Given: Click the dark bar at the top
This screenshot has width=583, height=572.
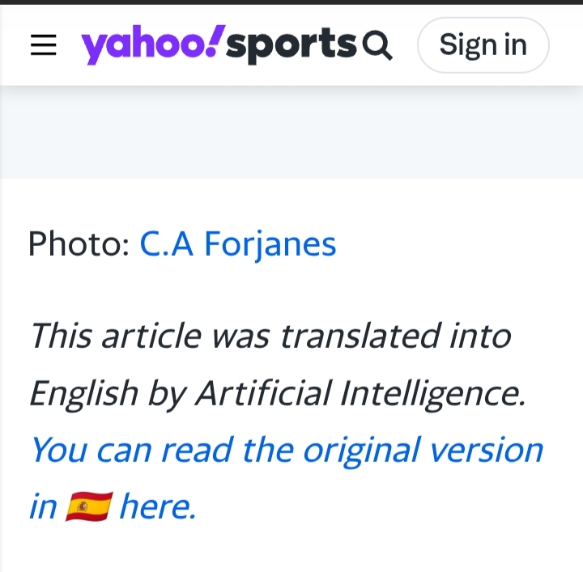Looking at the screenshot, I should [x=291, y=2].
